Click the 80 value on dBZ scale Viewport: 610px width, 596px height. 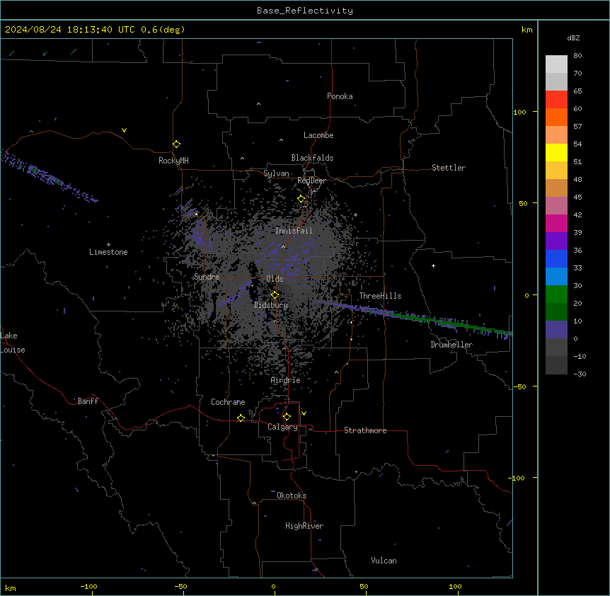(577, 56)
